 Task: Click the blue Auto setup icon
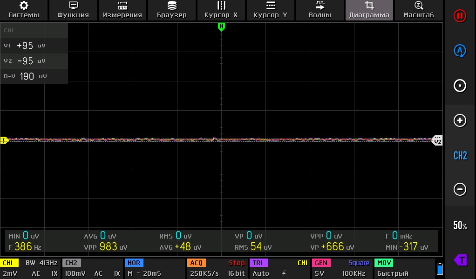pos(460,51)
